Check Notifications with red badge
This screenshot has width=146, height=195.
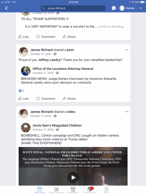coord(90,190)
